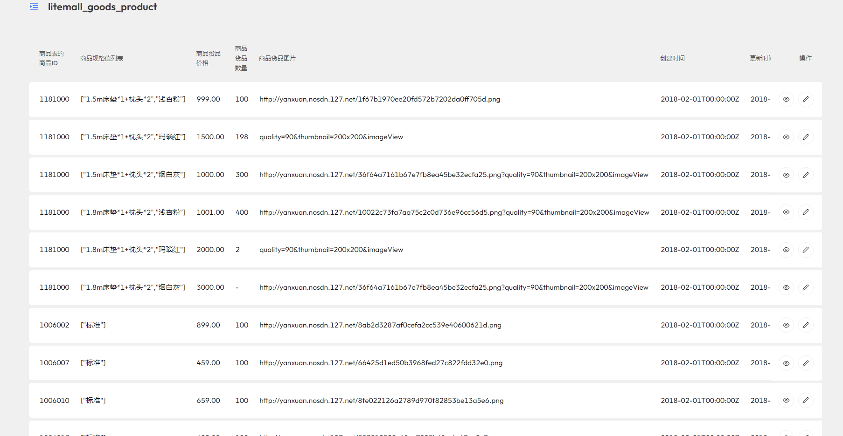Viewport: 843px width, 436px height.
Task: Edit product 1006010 row
Action: coord(806,401)
